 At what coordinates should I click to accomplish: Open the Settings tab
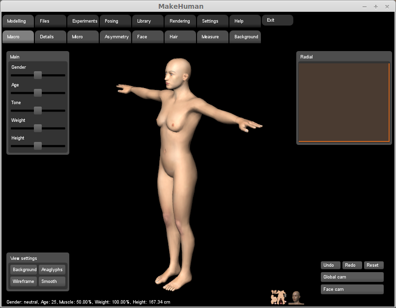tap(213, 21)
